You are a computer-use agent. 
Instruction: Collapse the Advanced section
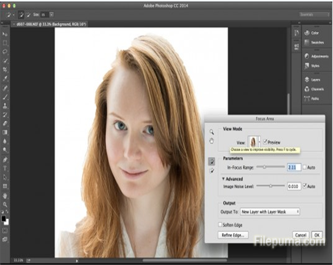click(x=224, y=179)
